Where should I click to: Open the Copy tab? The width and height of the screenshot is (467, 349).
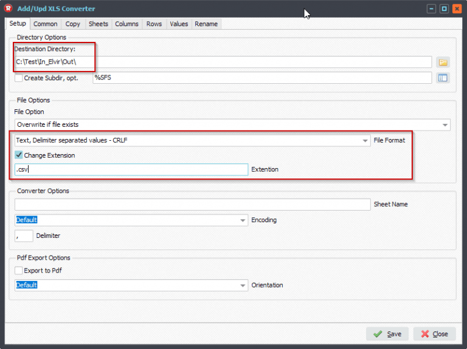point(73,24)
